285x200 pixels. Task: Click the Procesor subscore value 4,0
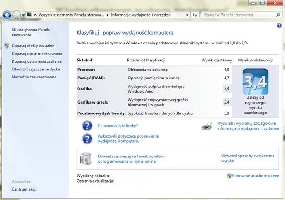click(226, 70)
